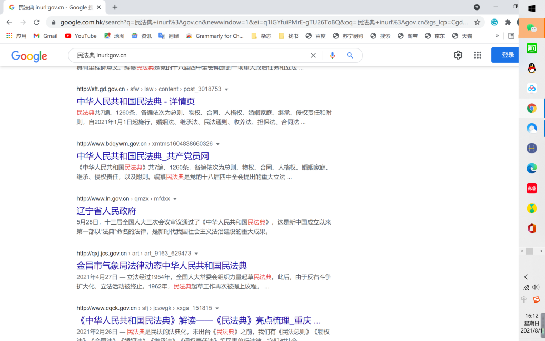
Task: Open the 资讯 news bookmark
Action: pos(142,36)
